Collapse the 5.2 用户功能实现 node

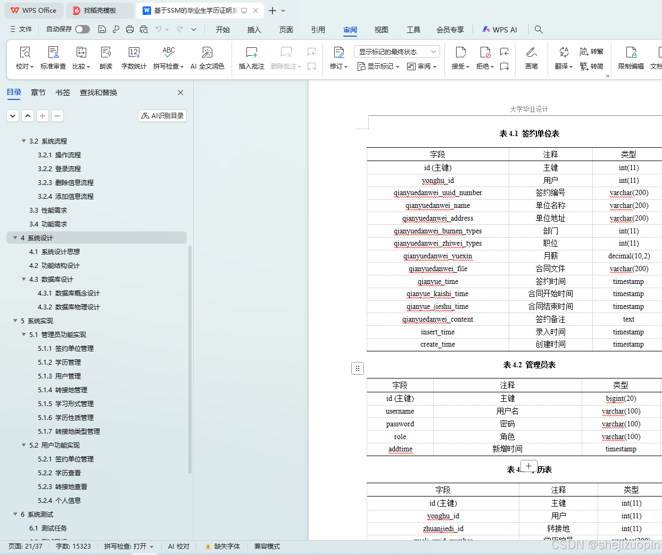pos(23,445)
